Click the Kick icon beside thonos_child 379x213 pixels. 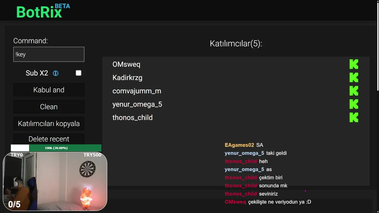pos(354,117)
